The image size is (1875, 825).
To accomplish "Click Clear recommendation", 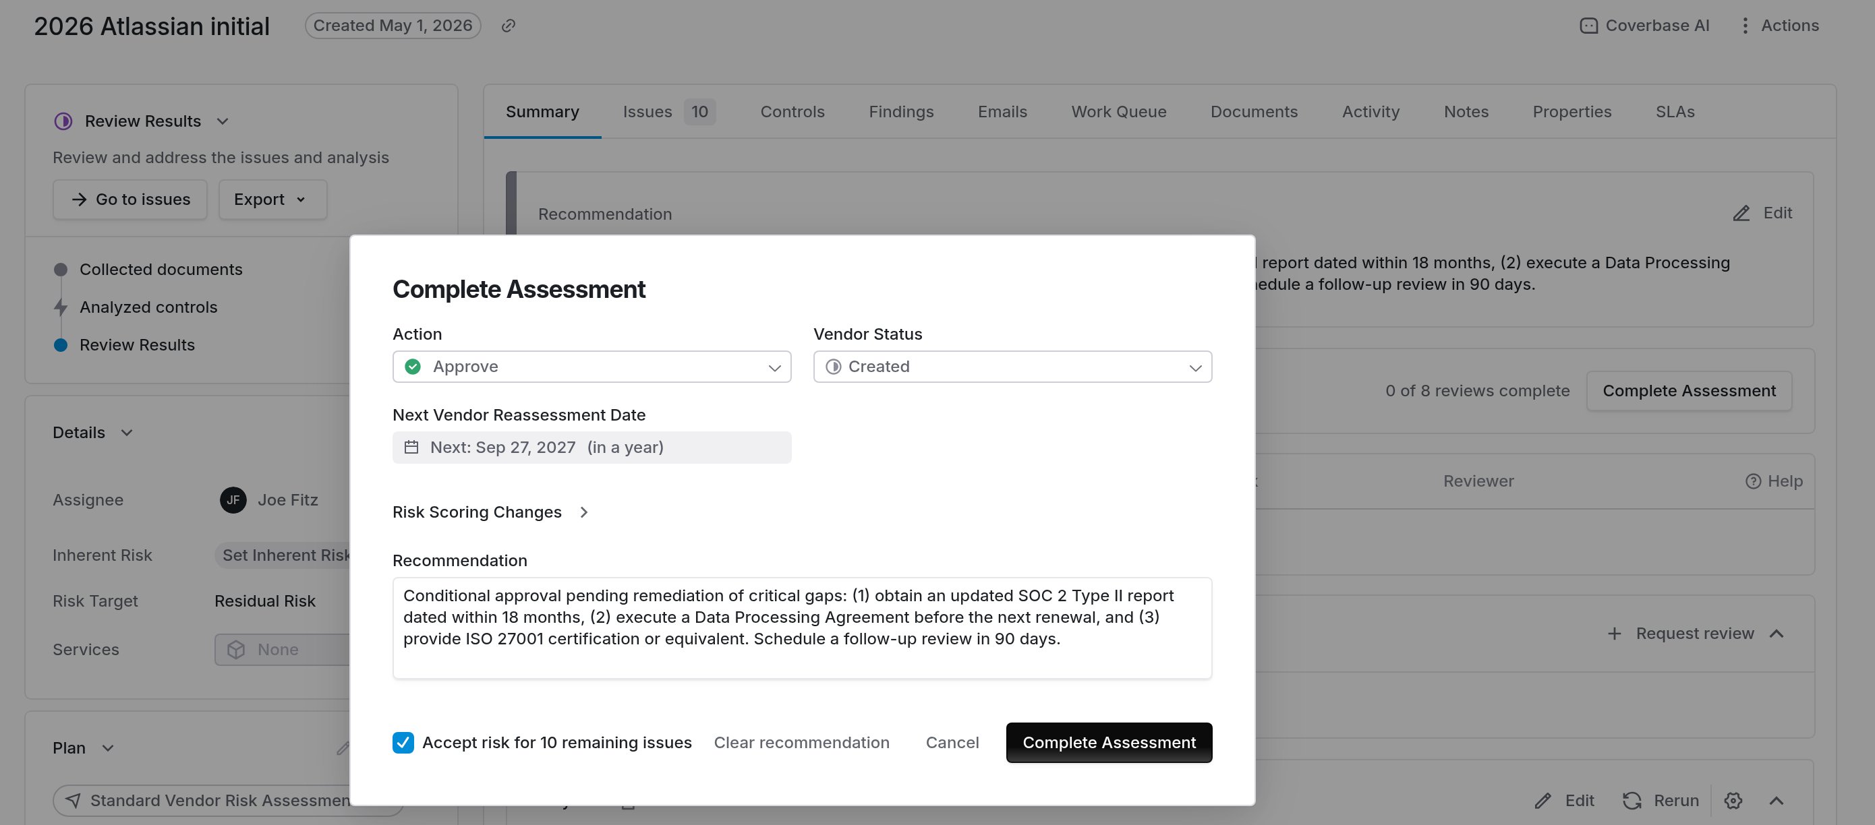I will [x=801, y=742].
